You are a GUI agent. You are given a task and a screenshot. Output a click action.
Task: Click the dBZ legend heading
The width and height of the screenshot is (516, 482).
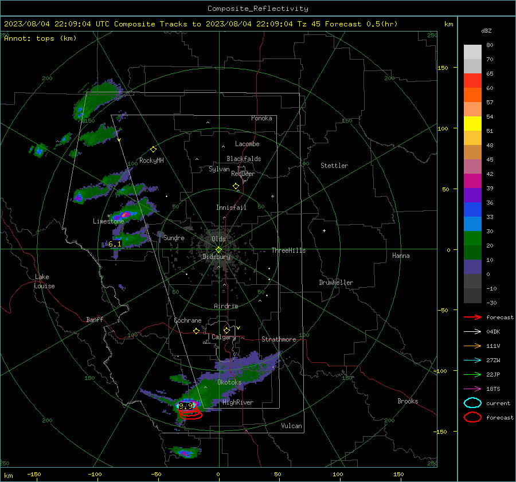pyautogui.click(x=486, y=31)
